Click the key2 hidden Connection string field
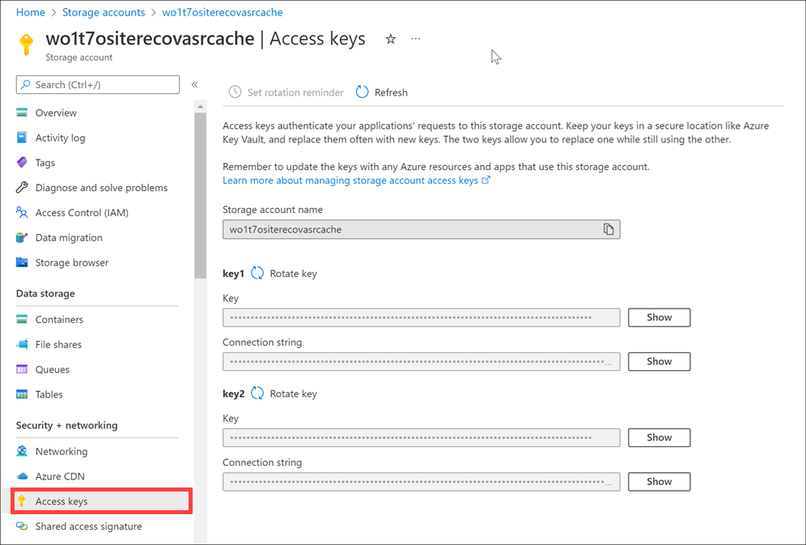Image resolution: width=806 pixels, height=545 pixels. (x=421, y=482)
